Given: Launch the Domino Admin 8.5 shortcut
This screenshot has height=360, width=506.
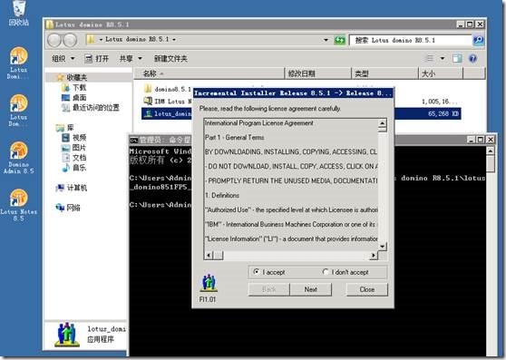Looking at the screenshot, I should [x=18, y=158].
